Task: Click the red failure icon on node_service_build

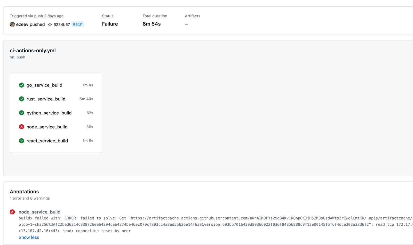Action: 21,127
